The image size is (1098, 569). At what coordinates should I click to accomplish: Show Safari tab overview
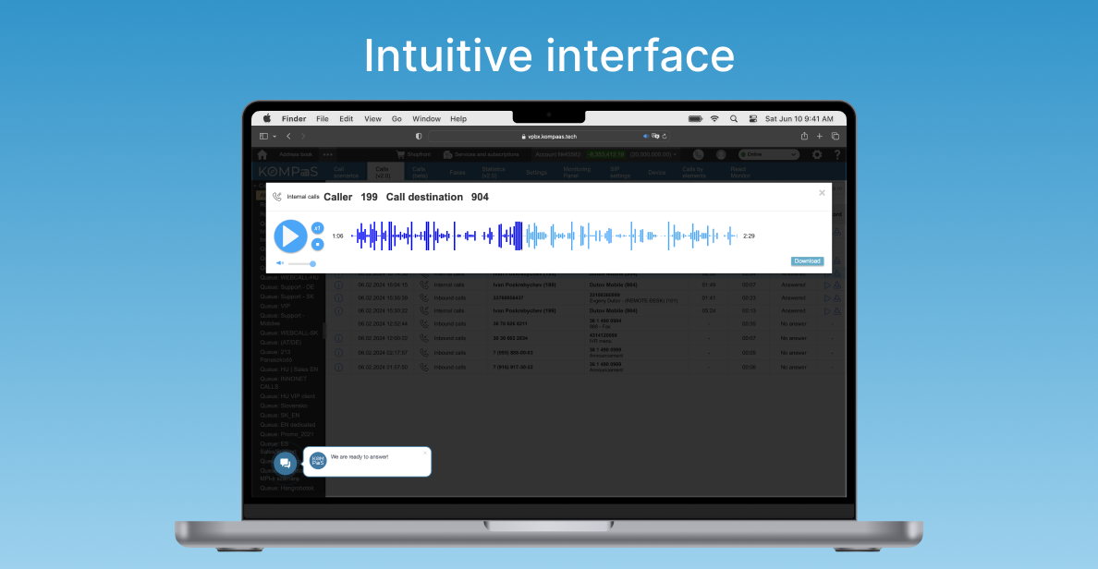pyautogui.click(x=835, y=136)
